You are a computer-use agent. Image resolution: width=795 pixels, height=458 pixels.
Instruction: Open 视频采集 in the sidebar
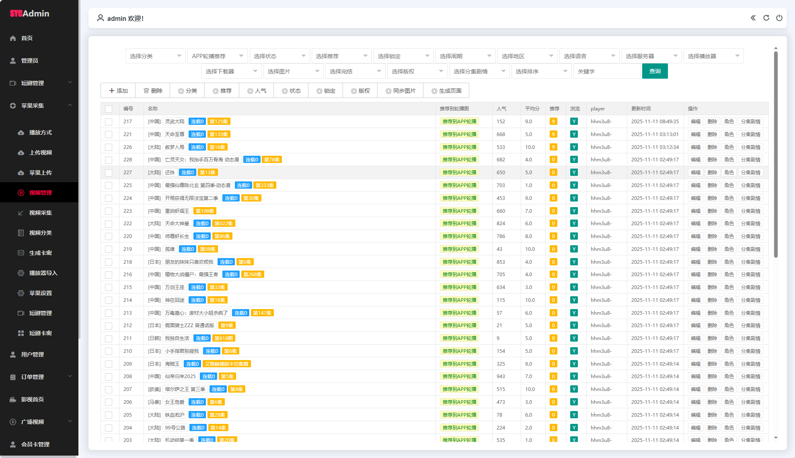point(40,213)
